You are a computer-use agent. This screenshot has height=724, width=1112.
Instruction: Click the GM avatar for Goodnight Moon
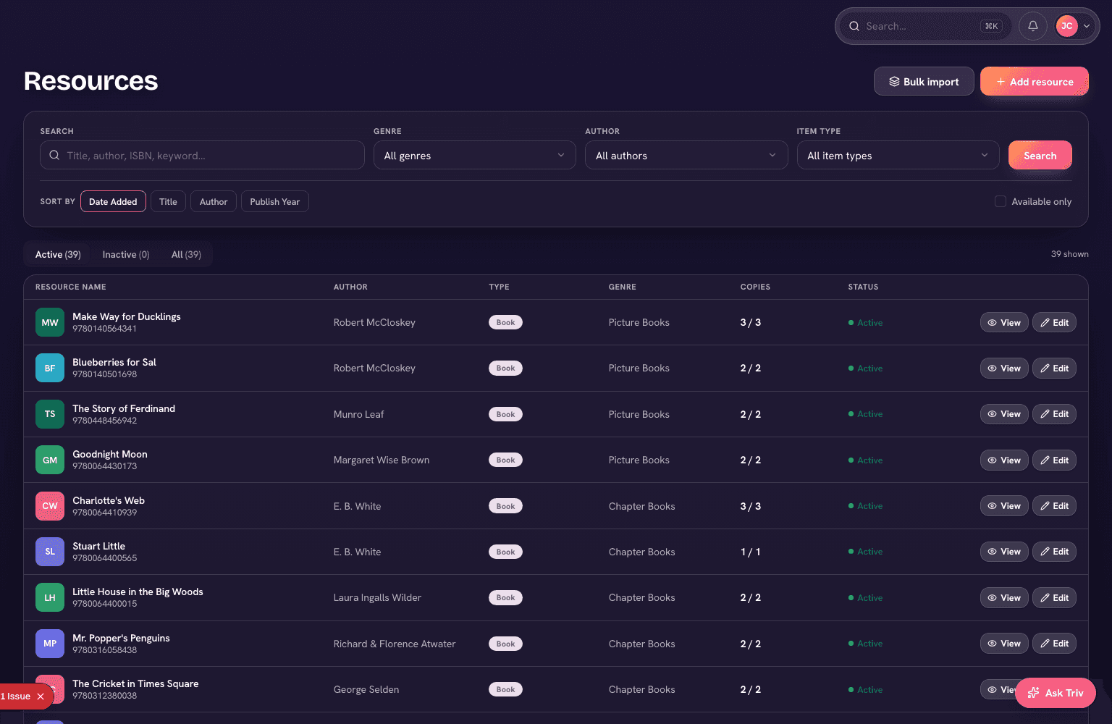[x=50, y=460]
